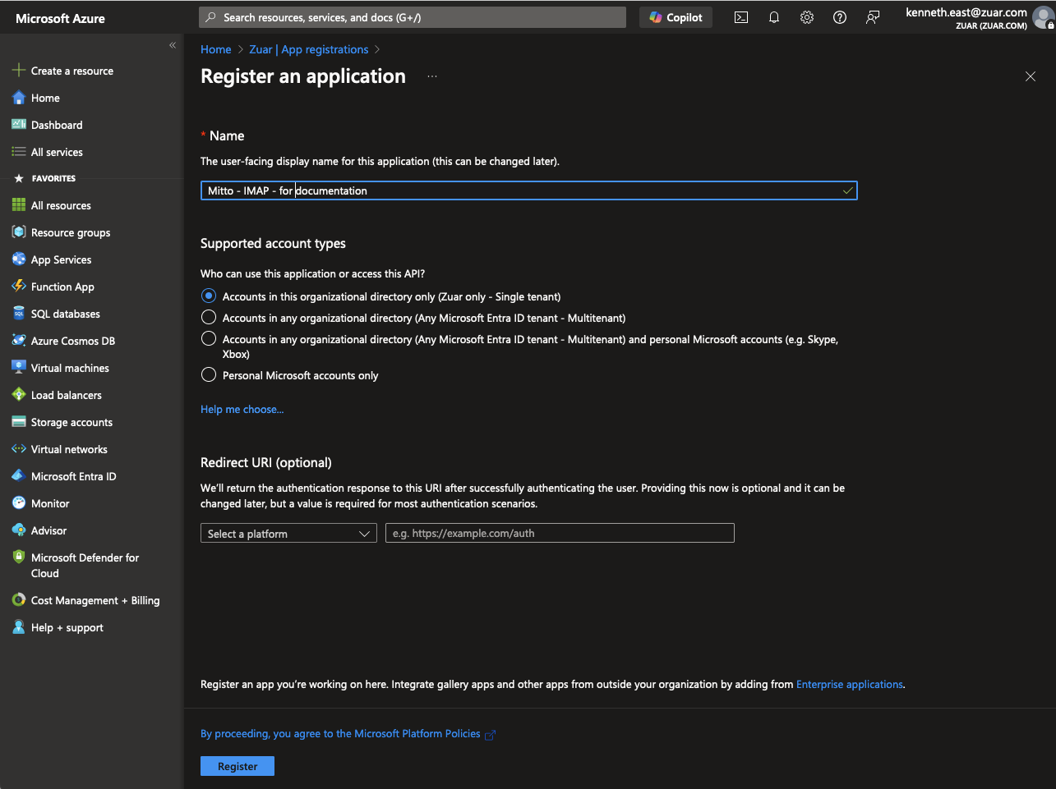The height and width of the screenshot is (789, 1056).
Task: Collapse the left sidebar menu
Action: [x=173, y=45]
